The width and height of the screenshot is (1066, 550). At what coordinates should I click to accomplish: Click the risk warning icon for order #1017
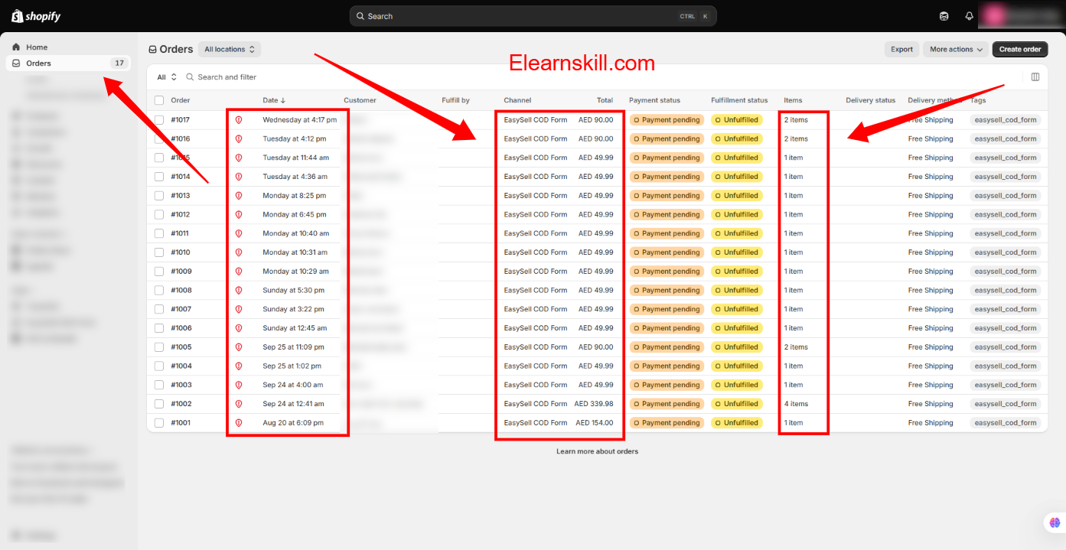tap(239, 120)
